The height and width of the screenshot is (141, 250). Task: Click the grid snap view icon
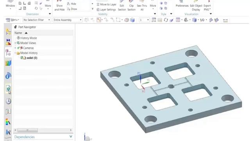[178, 20]
